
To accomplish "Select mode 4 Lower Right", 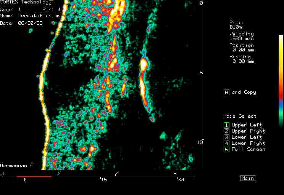I will point(226,143).
